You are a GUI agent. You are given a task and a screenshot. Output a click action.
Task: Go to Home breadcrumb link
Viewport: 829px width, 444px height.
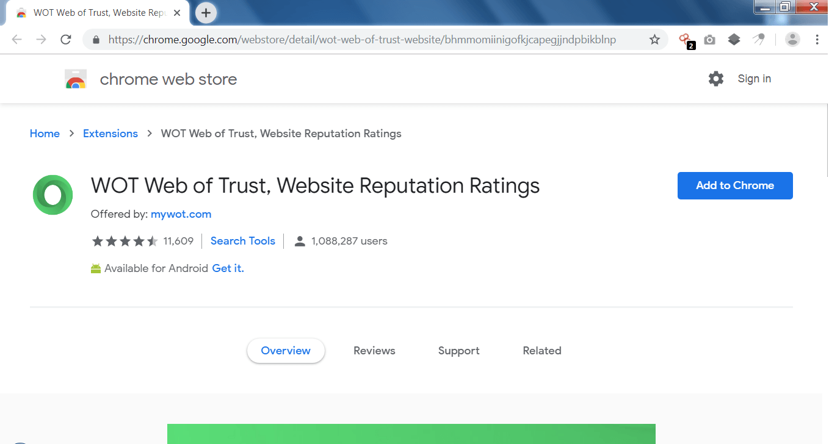[45, 134]
